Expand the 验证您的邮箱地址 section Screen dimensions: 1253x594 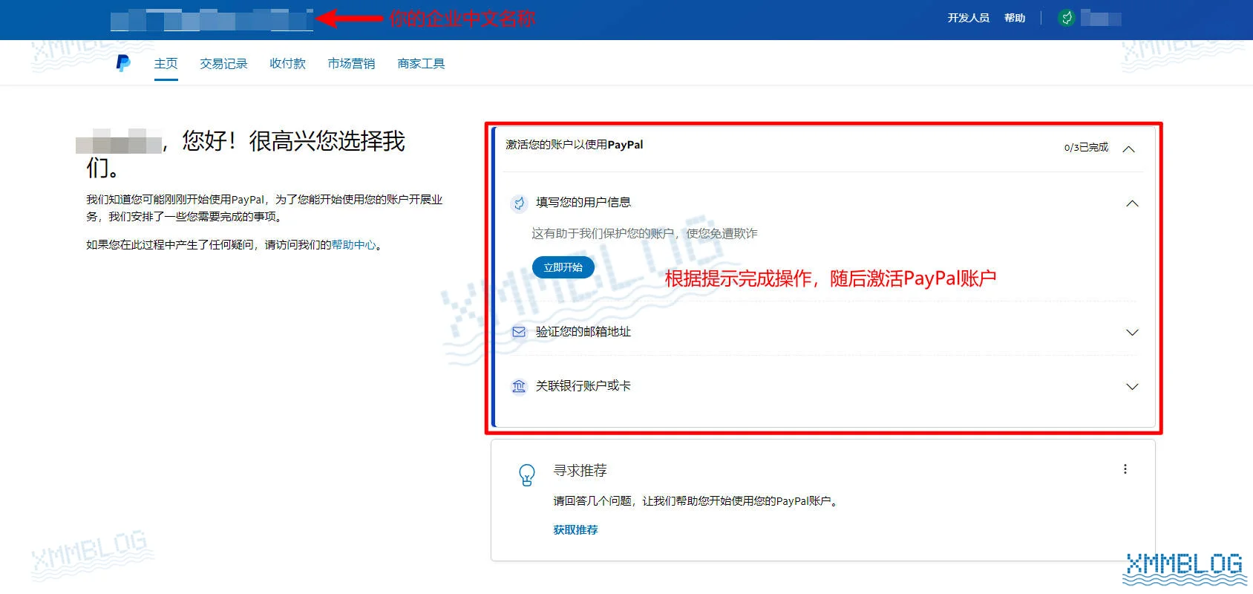pyautogui.click(x=1132, y=332)
